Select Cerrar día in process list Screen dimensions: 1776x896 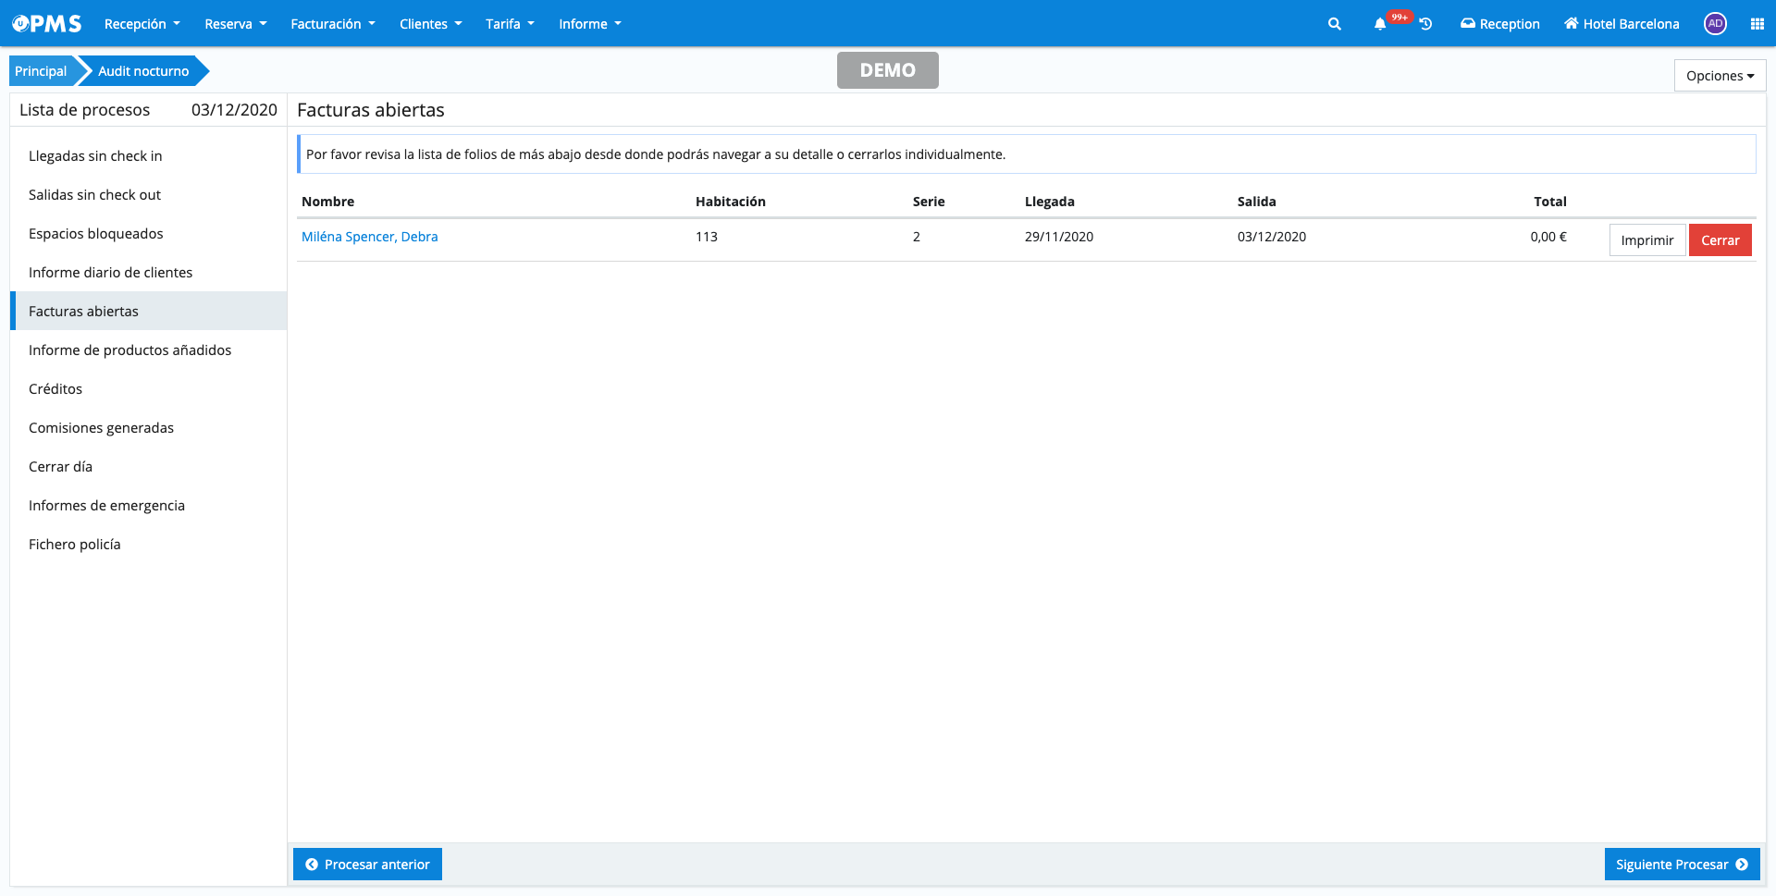pos(60,467)
